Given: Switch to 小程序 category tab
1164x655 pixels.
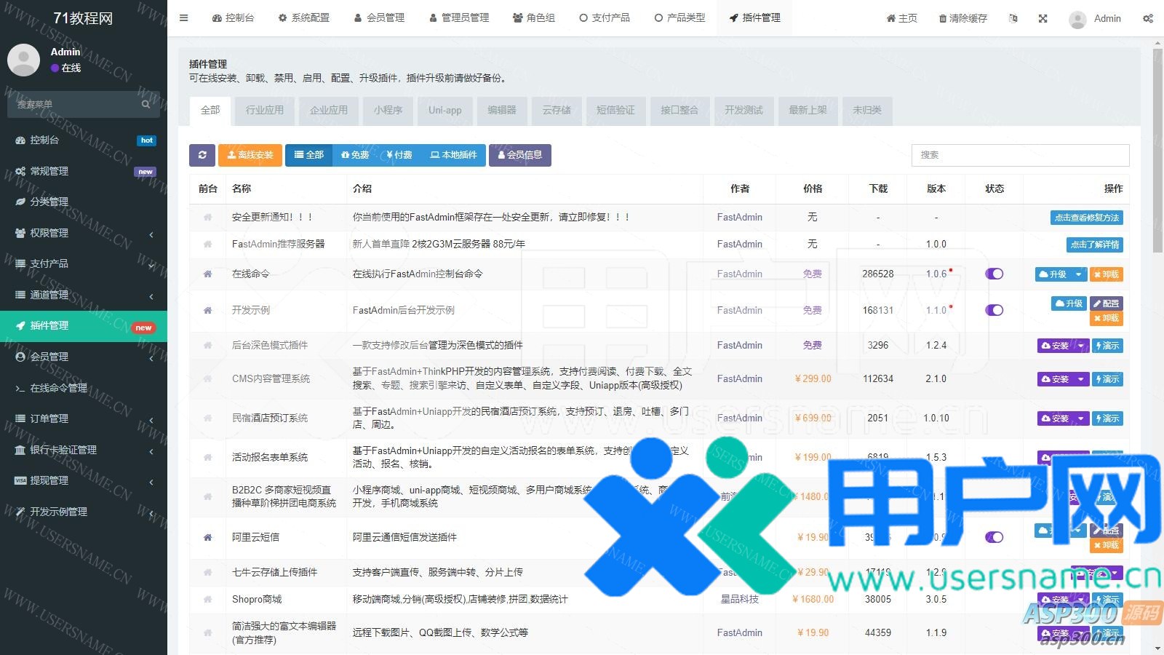Looking at the screenshot, I should (x=388, y=111).
